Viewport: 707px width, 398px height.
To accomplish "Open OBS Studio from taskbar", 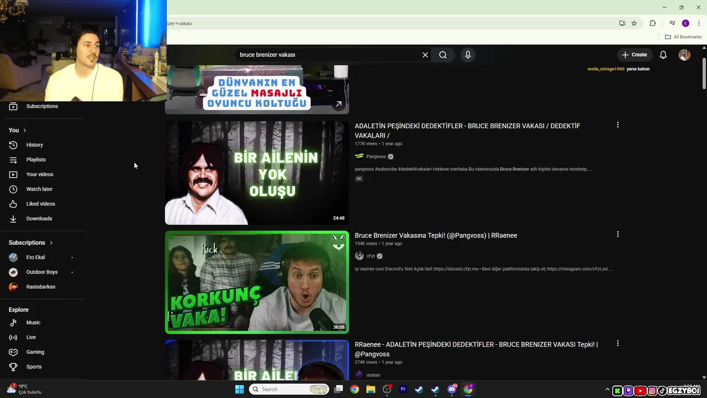I will pyautogui.click(x=387, y=389).
